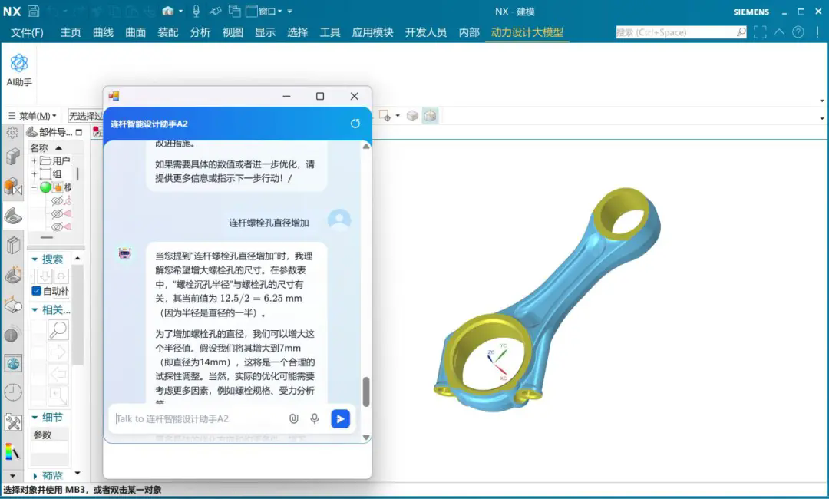Image resolution: width=829 pixels, height=499 pixels.
Task: Attach a file using the paperclip icon
Action: (x=293, y=418)
